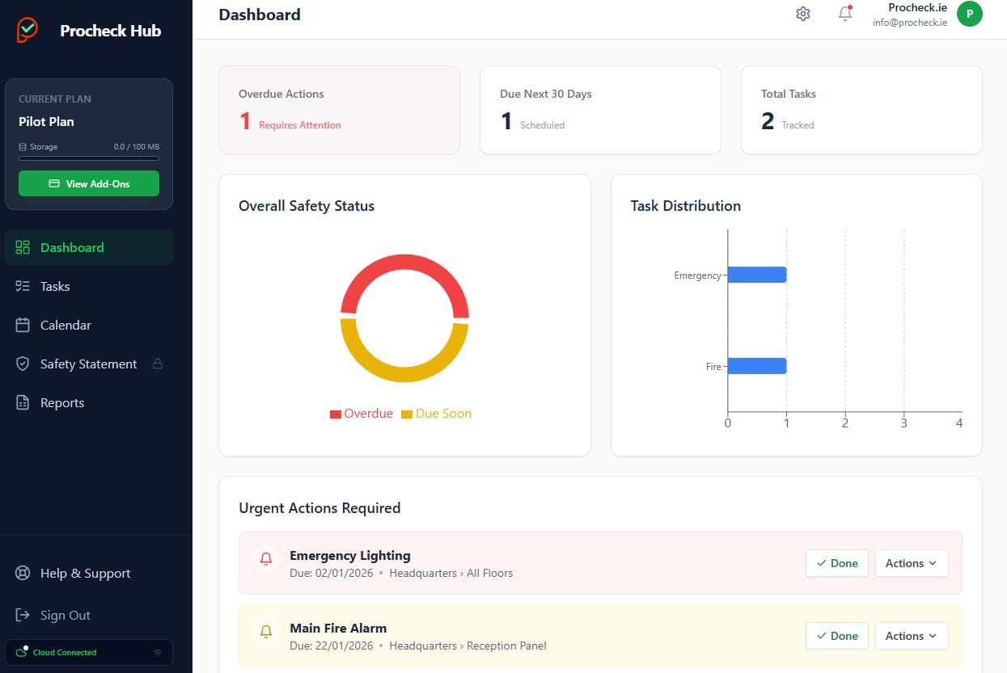Mark Emergency Lighting as Done
Image resolution: width=1007 pixels, height=673 pixels.
coord(836,563)
